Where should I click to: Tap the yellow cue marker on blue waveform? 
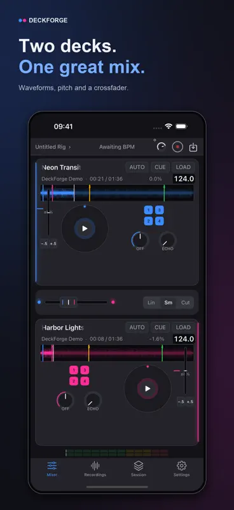pos(90,193)
